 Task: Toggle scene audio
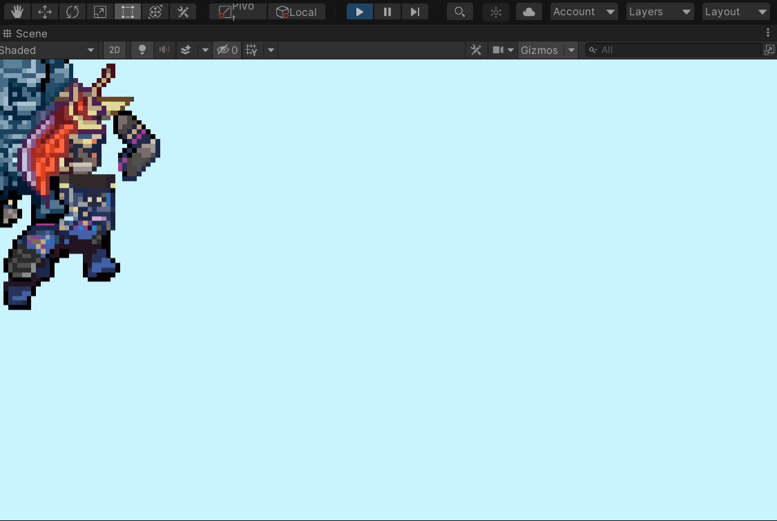pos(164,50)
